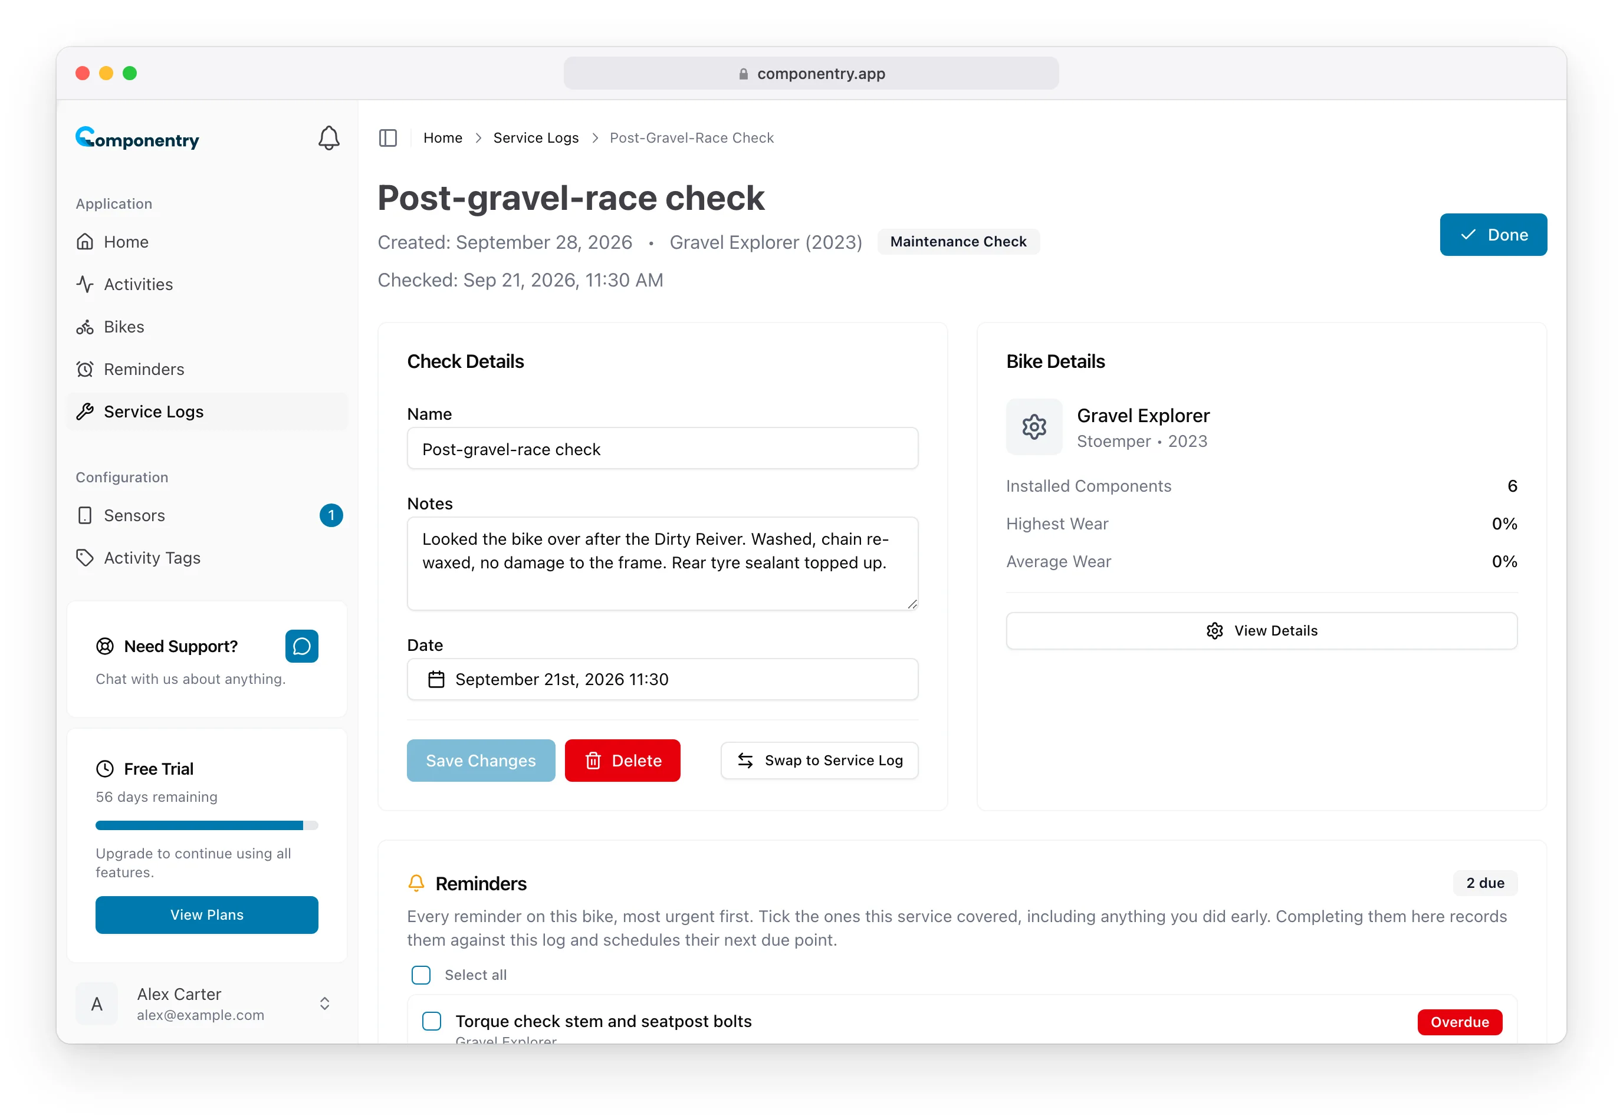
Task: Open the support chat bubble icon
Action: (301, 646)
